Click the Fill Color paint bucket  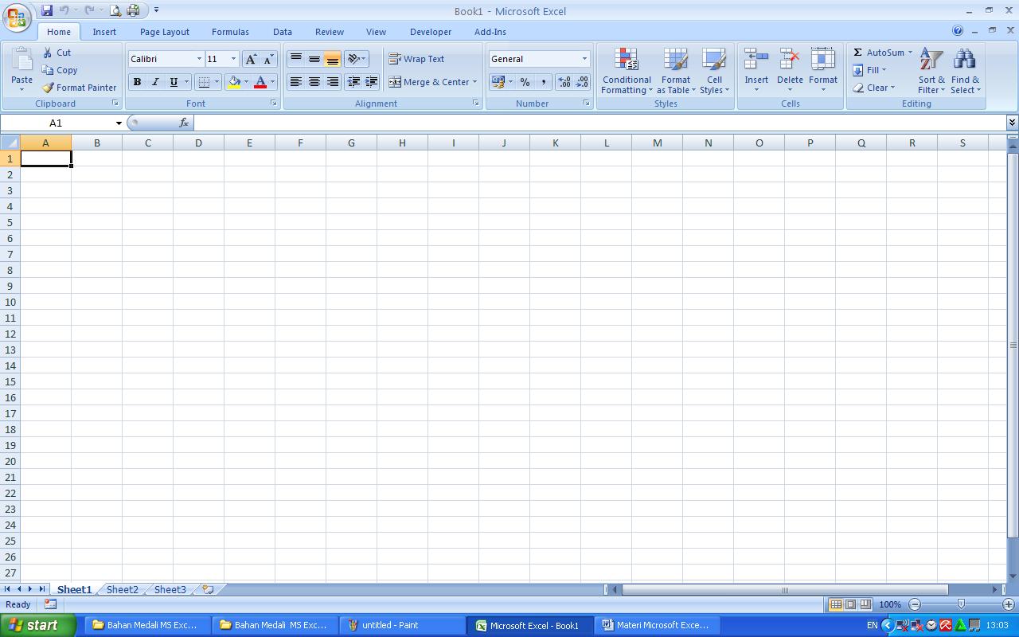point(234,82)
